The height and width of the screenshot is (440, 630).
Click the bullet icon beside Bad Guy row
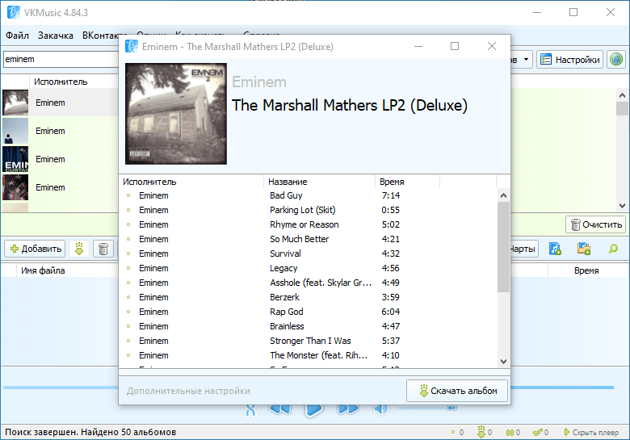click(128, 195)
